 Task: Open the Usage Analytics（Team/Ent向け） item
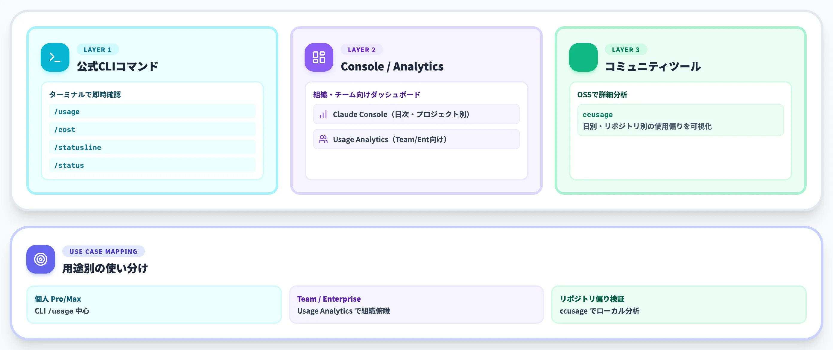point(416,139)
